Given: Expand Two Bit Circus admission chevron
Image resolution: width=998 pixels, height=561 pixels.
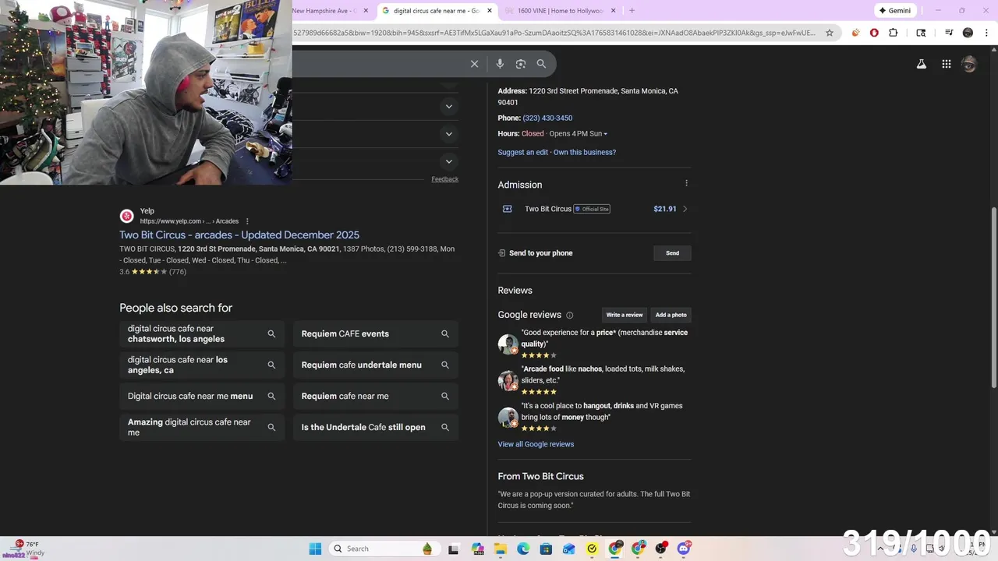Looking at the screenshot, I should point(685,209).
